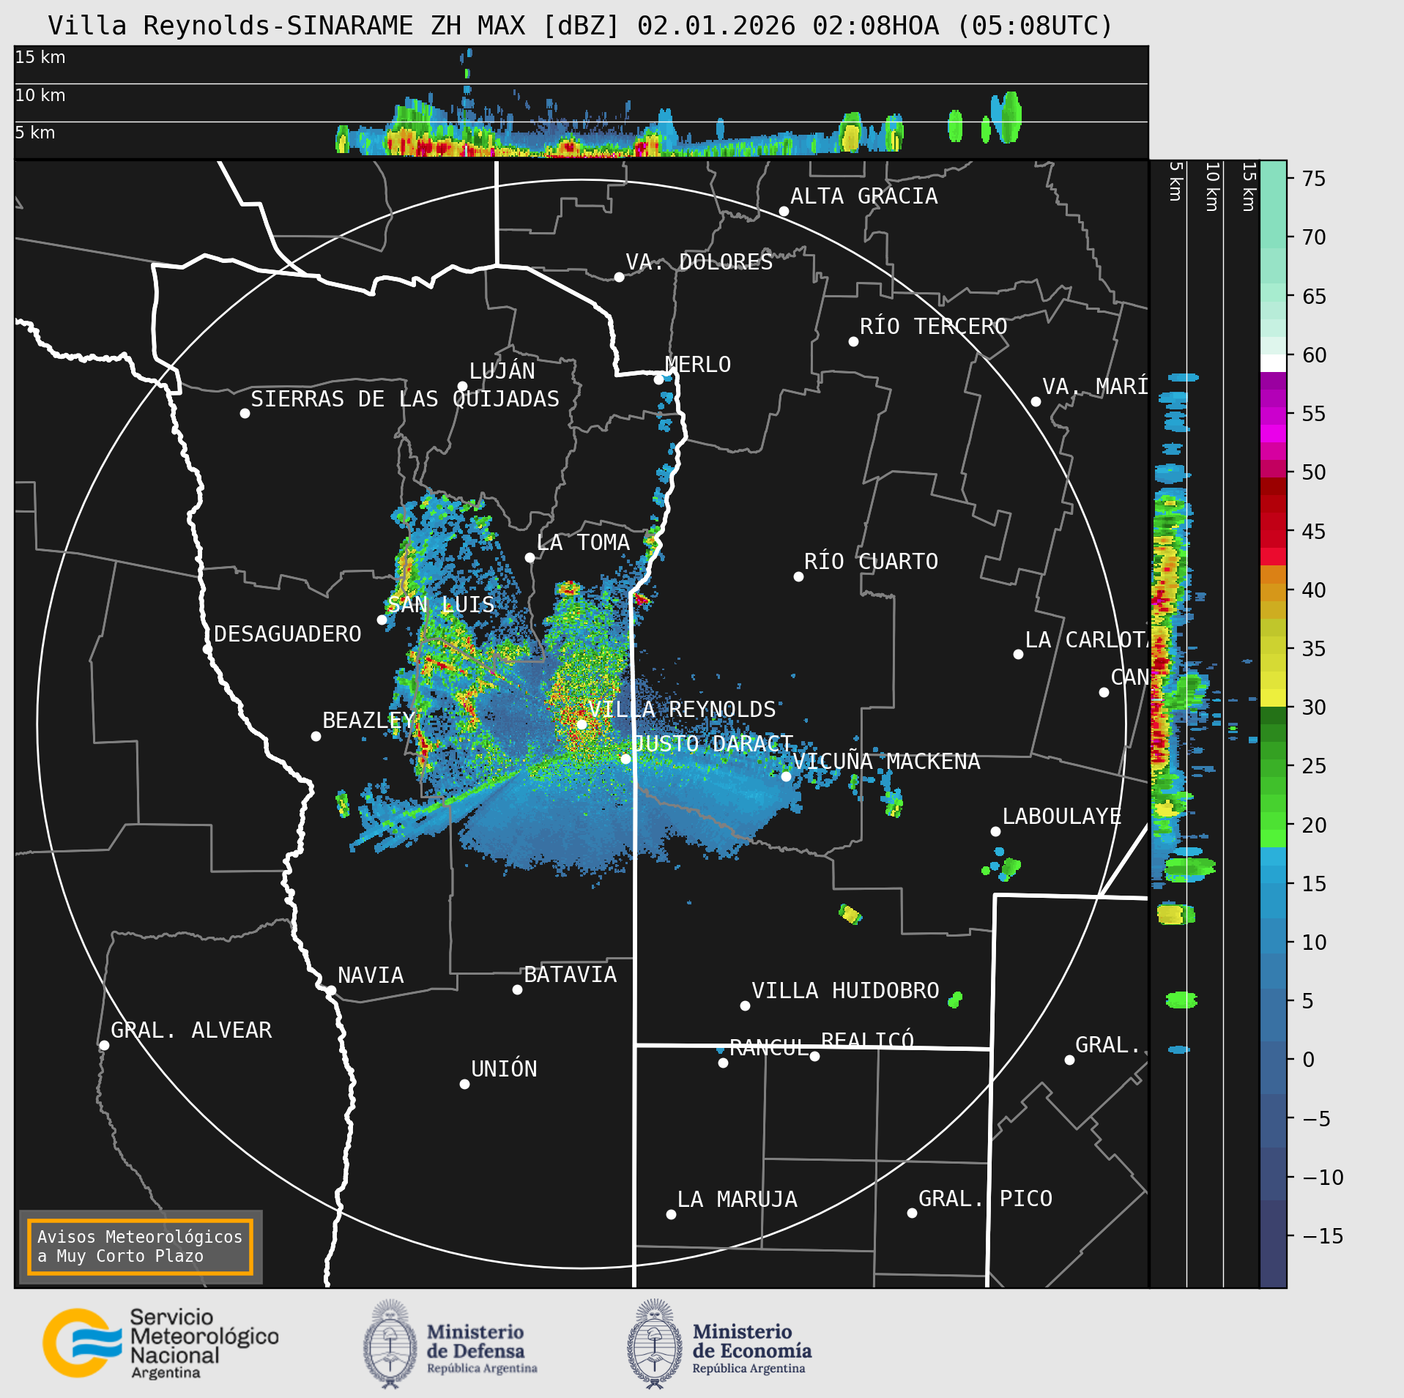Viewport: 1404px width, 1398px height.
Task: Click the NAVIA label
Action: (x=371, y=975)
